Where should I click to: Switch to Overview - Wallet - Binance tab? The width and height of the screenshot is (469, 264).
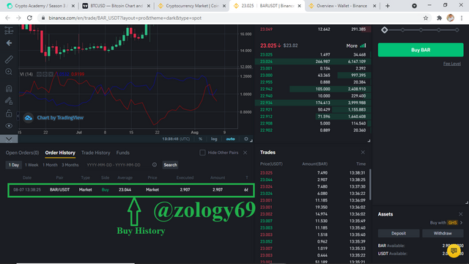tap(342, 6)
